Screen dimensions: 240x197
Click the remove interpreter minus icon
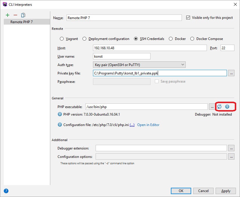15,15
